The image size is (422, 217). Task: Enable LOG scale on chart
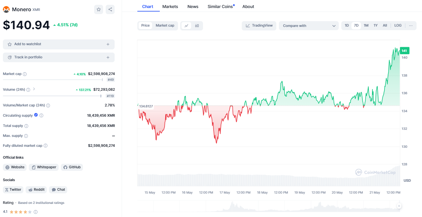pos(398,26)
